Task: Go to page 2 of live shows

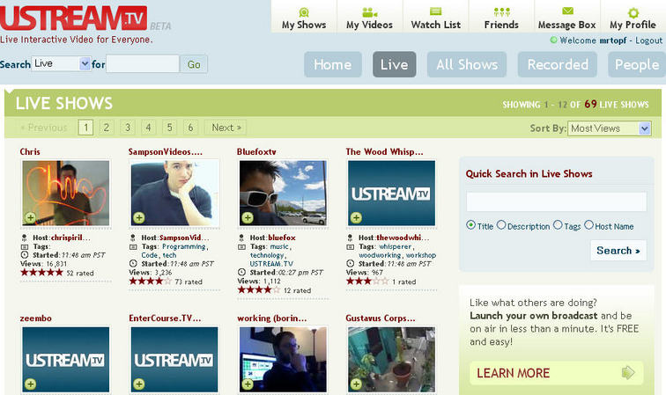Action: click(107, 128)
